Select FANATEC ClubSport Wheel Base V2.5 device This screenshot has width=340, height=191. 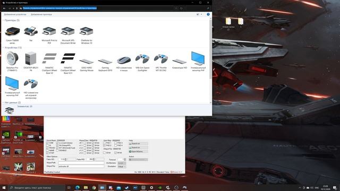(x=68, y=63)
